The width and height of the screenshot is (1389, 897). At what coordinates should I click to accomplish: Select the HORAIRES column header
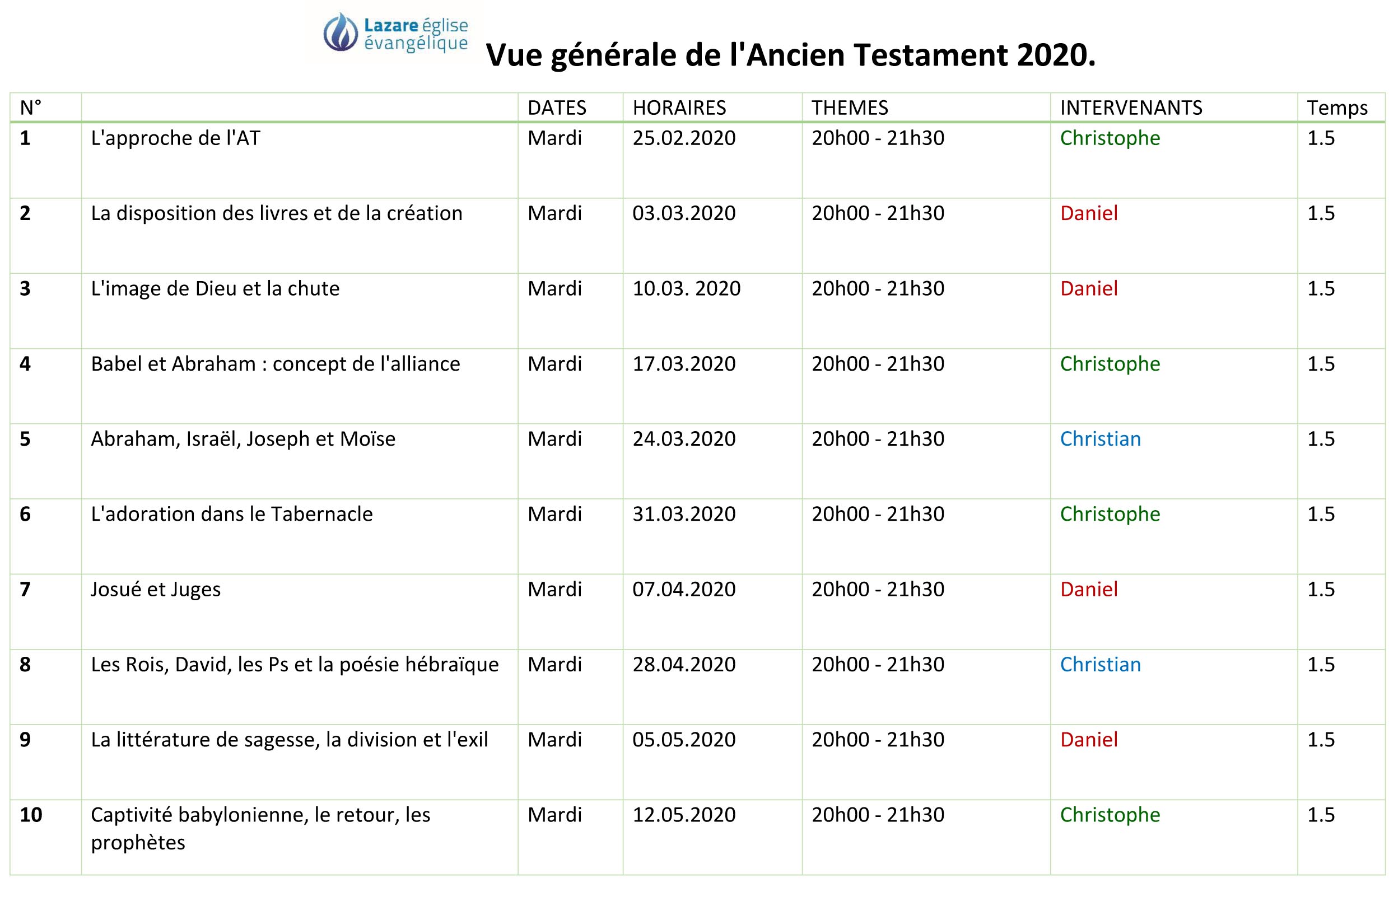click(679, 108)
